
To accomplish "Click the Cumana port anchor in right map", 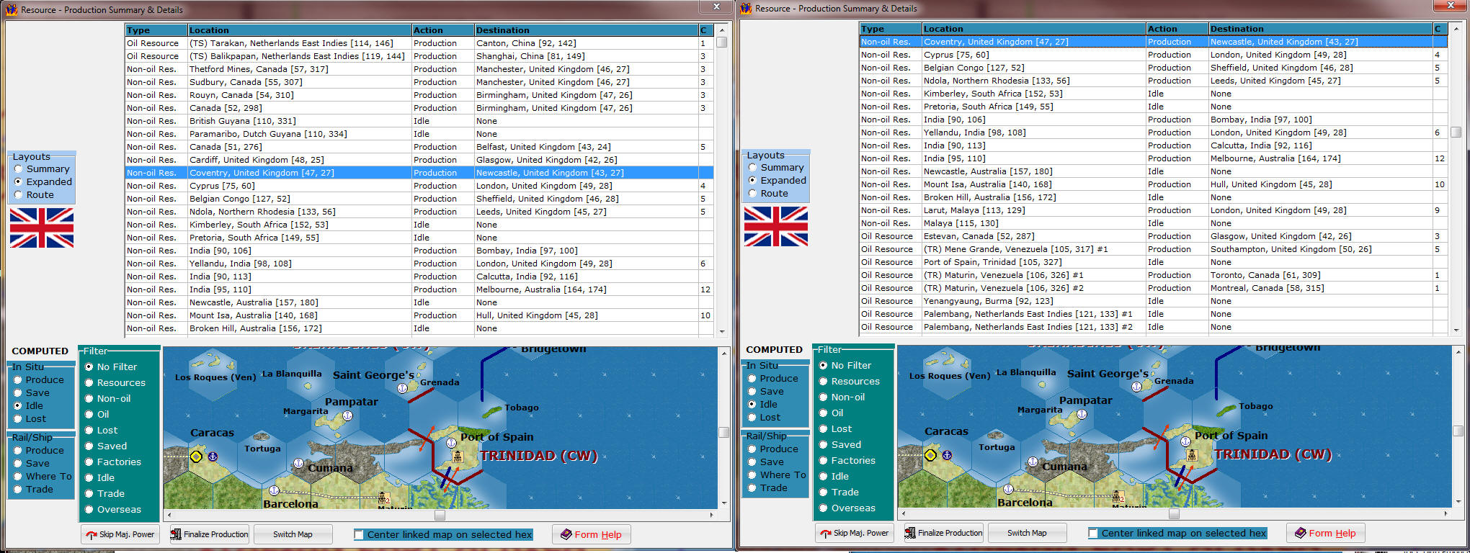I will pos(1033,462).
